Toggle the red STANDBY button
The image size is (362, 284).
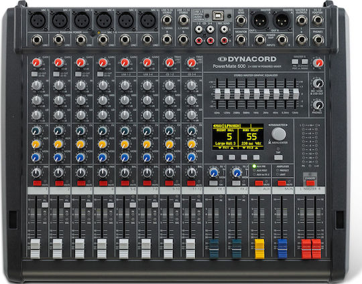310,183
